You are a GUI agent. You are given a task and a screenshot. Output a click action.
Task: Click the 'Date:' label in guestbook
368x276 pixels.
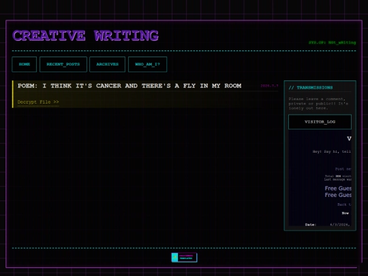pos(311,225)
